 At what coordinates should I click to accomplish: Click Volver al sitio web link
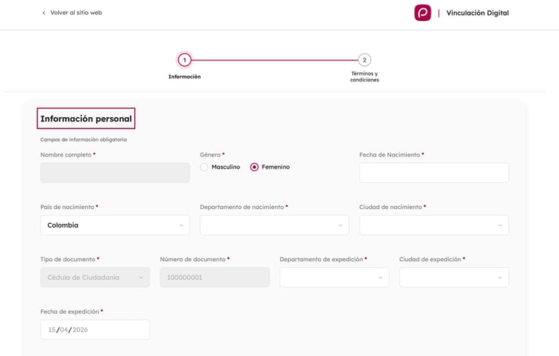75,13
